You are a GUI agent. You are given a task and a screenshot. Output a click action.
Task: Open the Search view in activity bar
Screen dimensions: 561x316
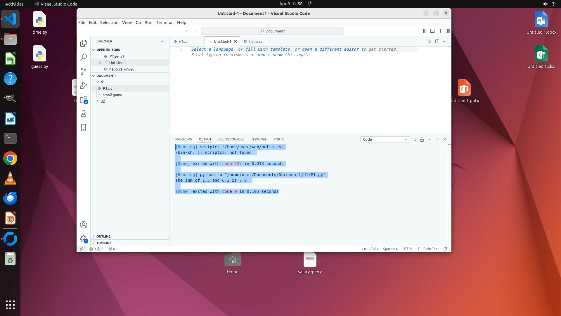[x=84, y=57]
